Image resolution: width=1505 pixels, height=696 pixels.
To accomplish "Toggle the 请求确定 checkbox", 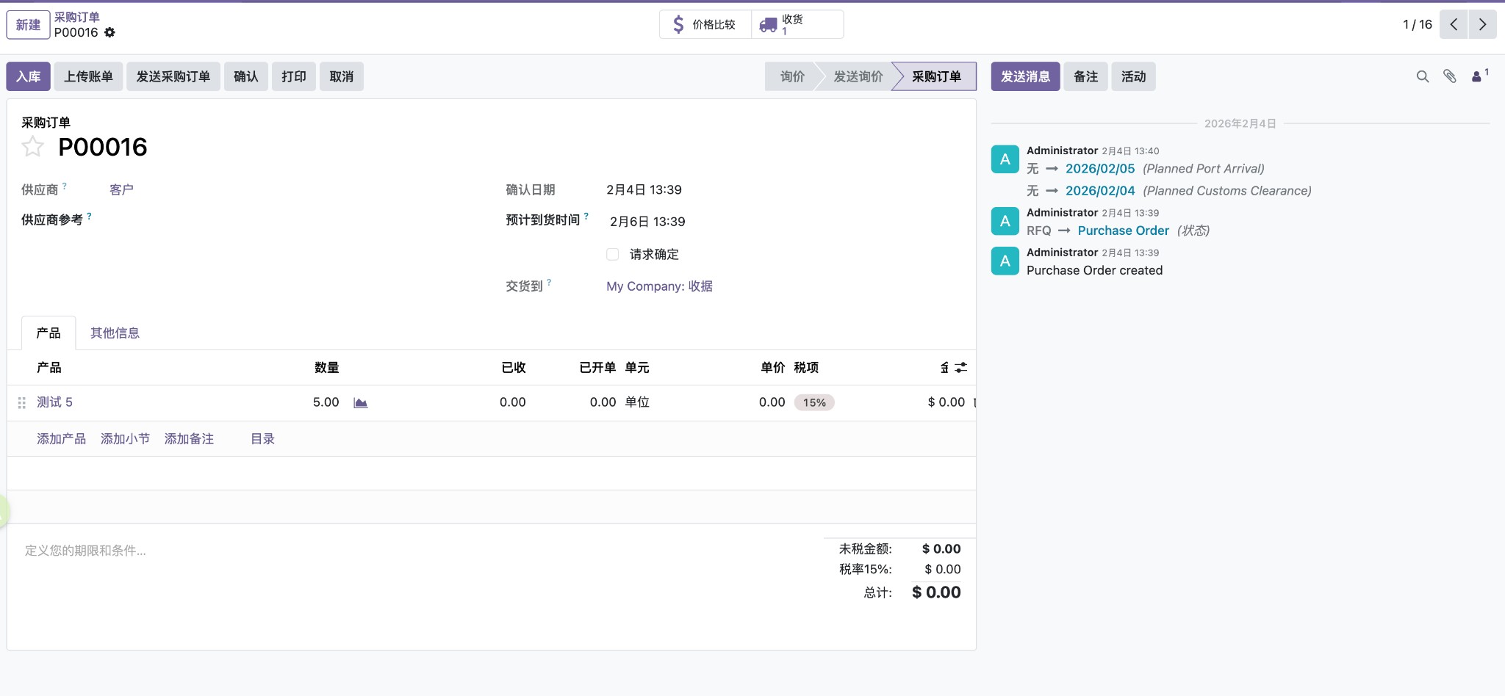I will [612, 254].
